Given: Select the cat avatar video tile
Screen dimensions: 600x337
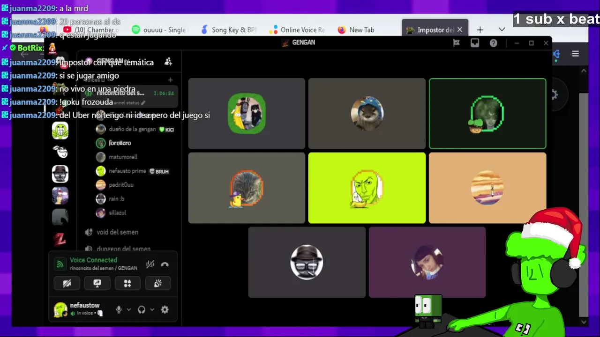Looking at the screenshot, I should (x=247, y=188).
